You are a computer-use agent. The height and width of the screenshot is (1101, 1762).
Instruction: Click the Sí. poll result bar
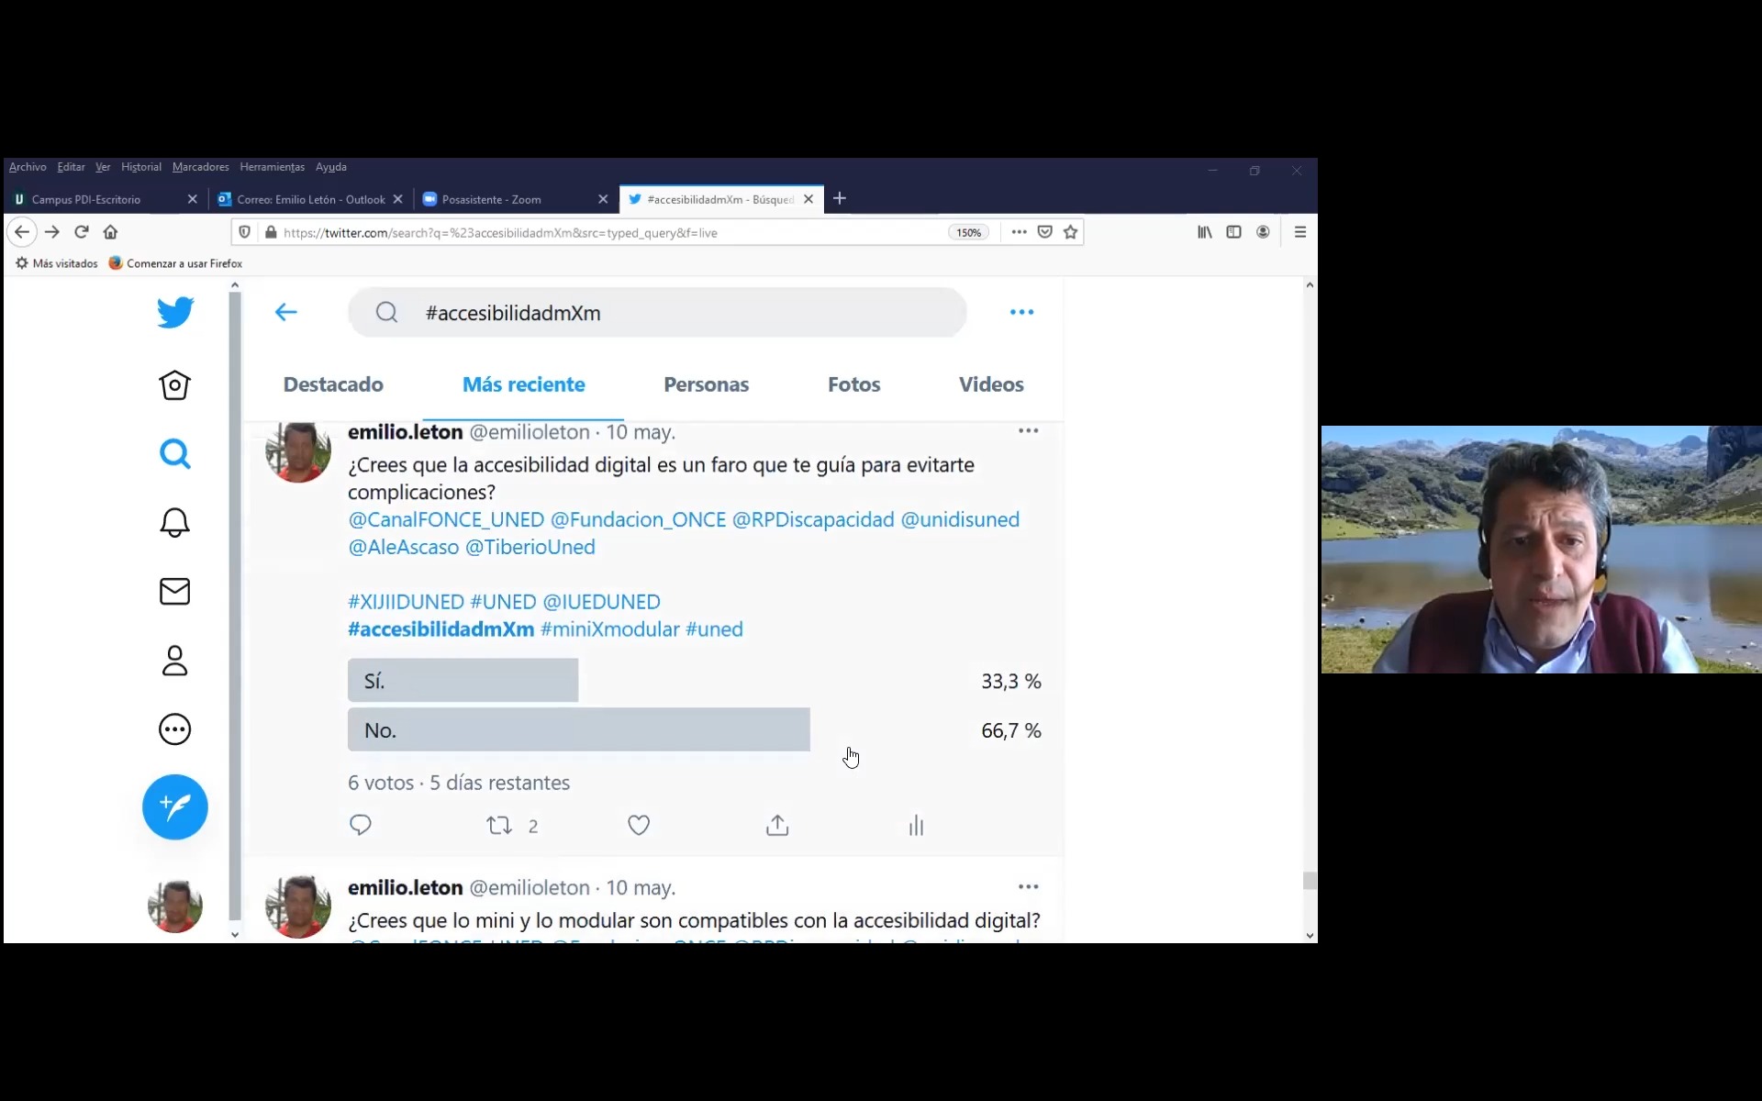pyautogui.click(x=463, y=681)
